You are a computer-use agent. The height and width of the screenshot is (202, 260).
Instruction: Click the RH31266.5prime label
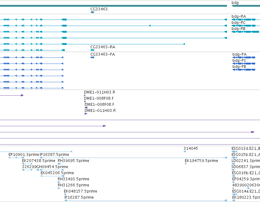point(73,185)
